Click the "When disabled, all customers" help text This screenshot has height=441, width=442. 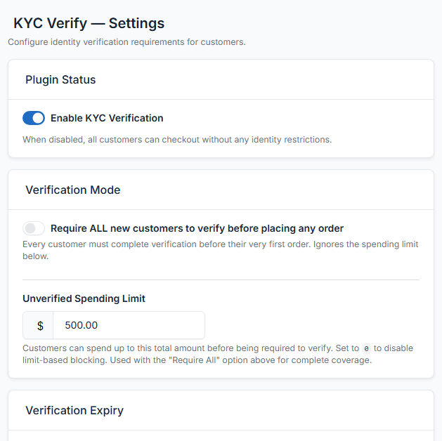pos(176,139)
